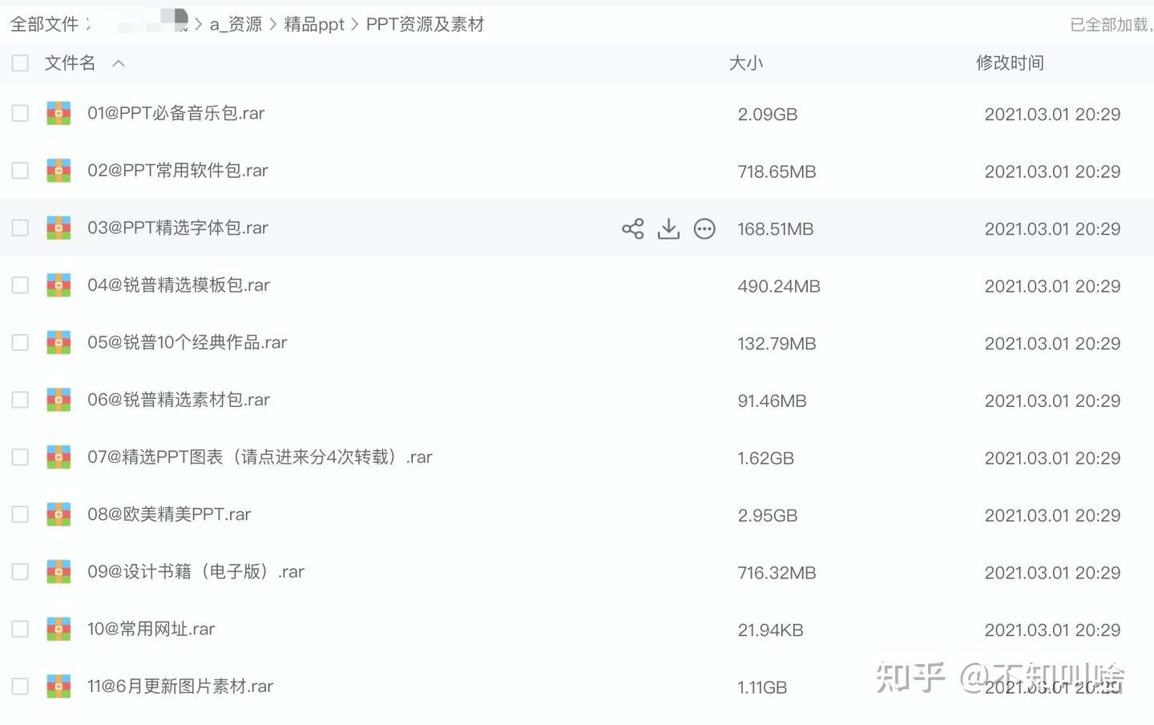Check the box for 04@锐普精选模板包.rar
The width and height of the screenshot is (1154, 725).
tap(20, 285)
